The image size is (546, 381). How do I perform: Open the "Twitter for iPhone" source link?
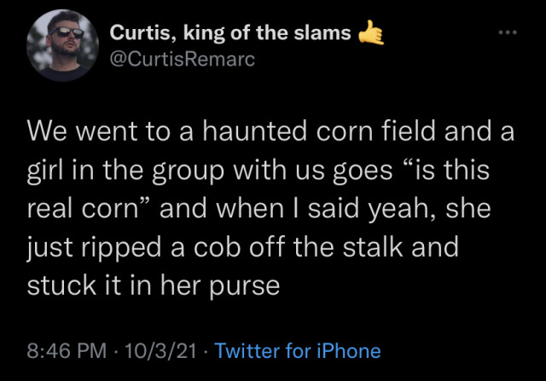tap(298, 350)
